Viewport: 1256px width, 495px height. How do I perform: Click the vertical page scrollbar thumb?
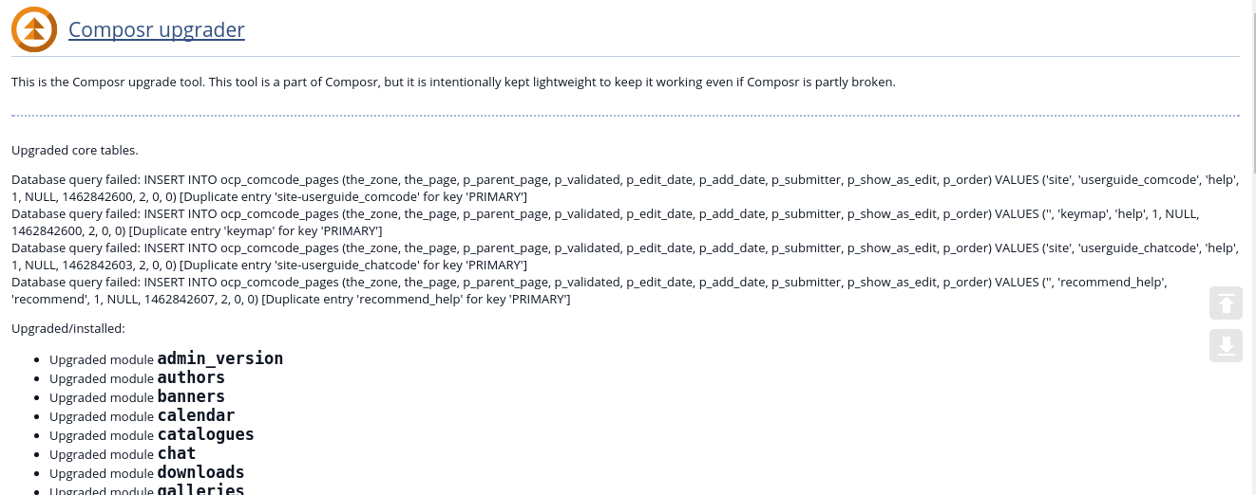[1252, 87]
